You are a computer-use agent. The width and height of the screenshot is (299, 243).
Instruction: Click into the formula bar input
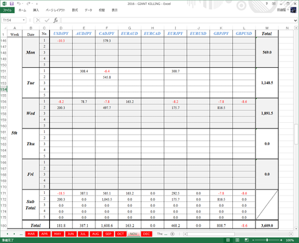click(x=178, y=21)
